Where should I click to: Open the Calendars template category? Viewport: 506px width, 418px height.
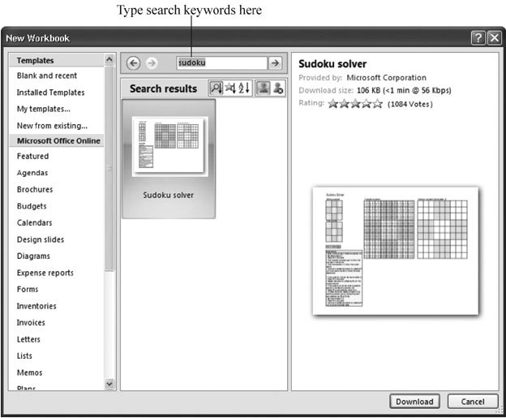point(34,222)
